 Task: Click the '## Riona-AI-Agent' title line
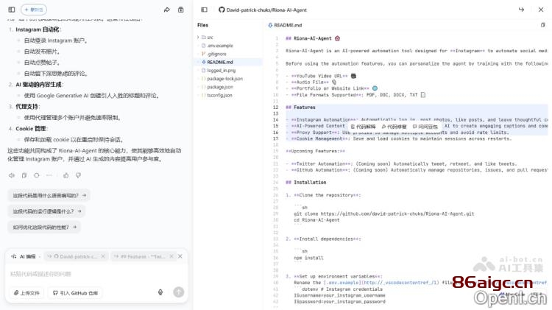tap(313, 38)
